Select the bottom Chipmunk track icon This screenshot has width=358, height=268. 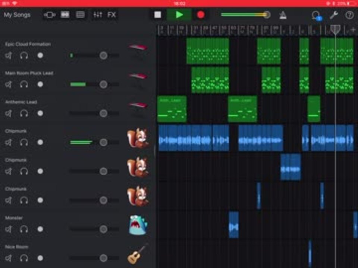[138, 196]
